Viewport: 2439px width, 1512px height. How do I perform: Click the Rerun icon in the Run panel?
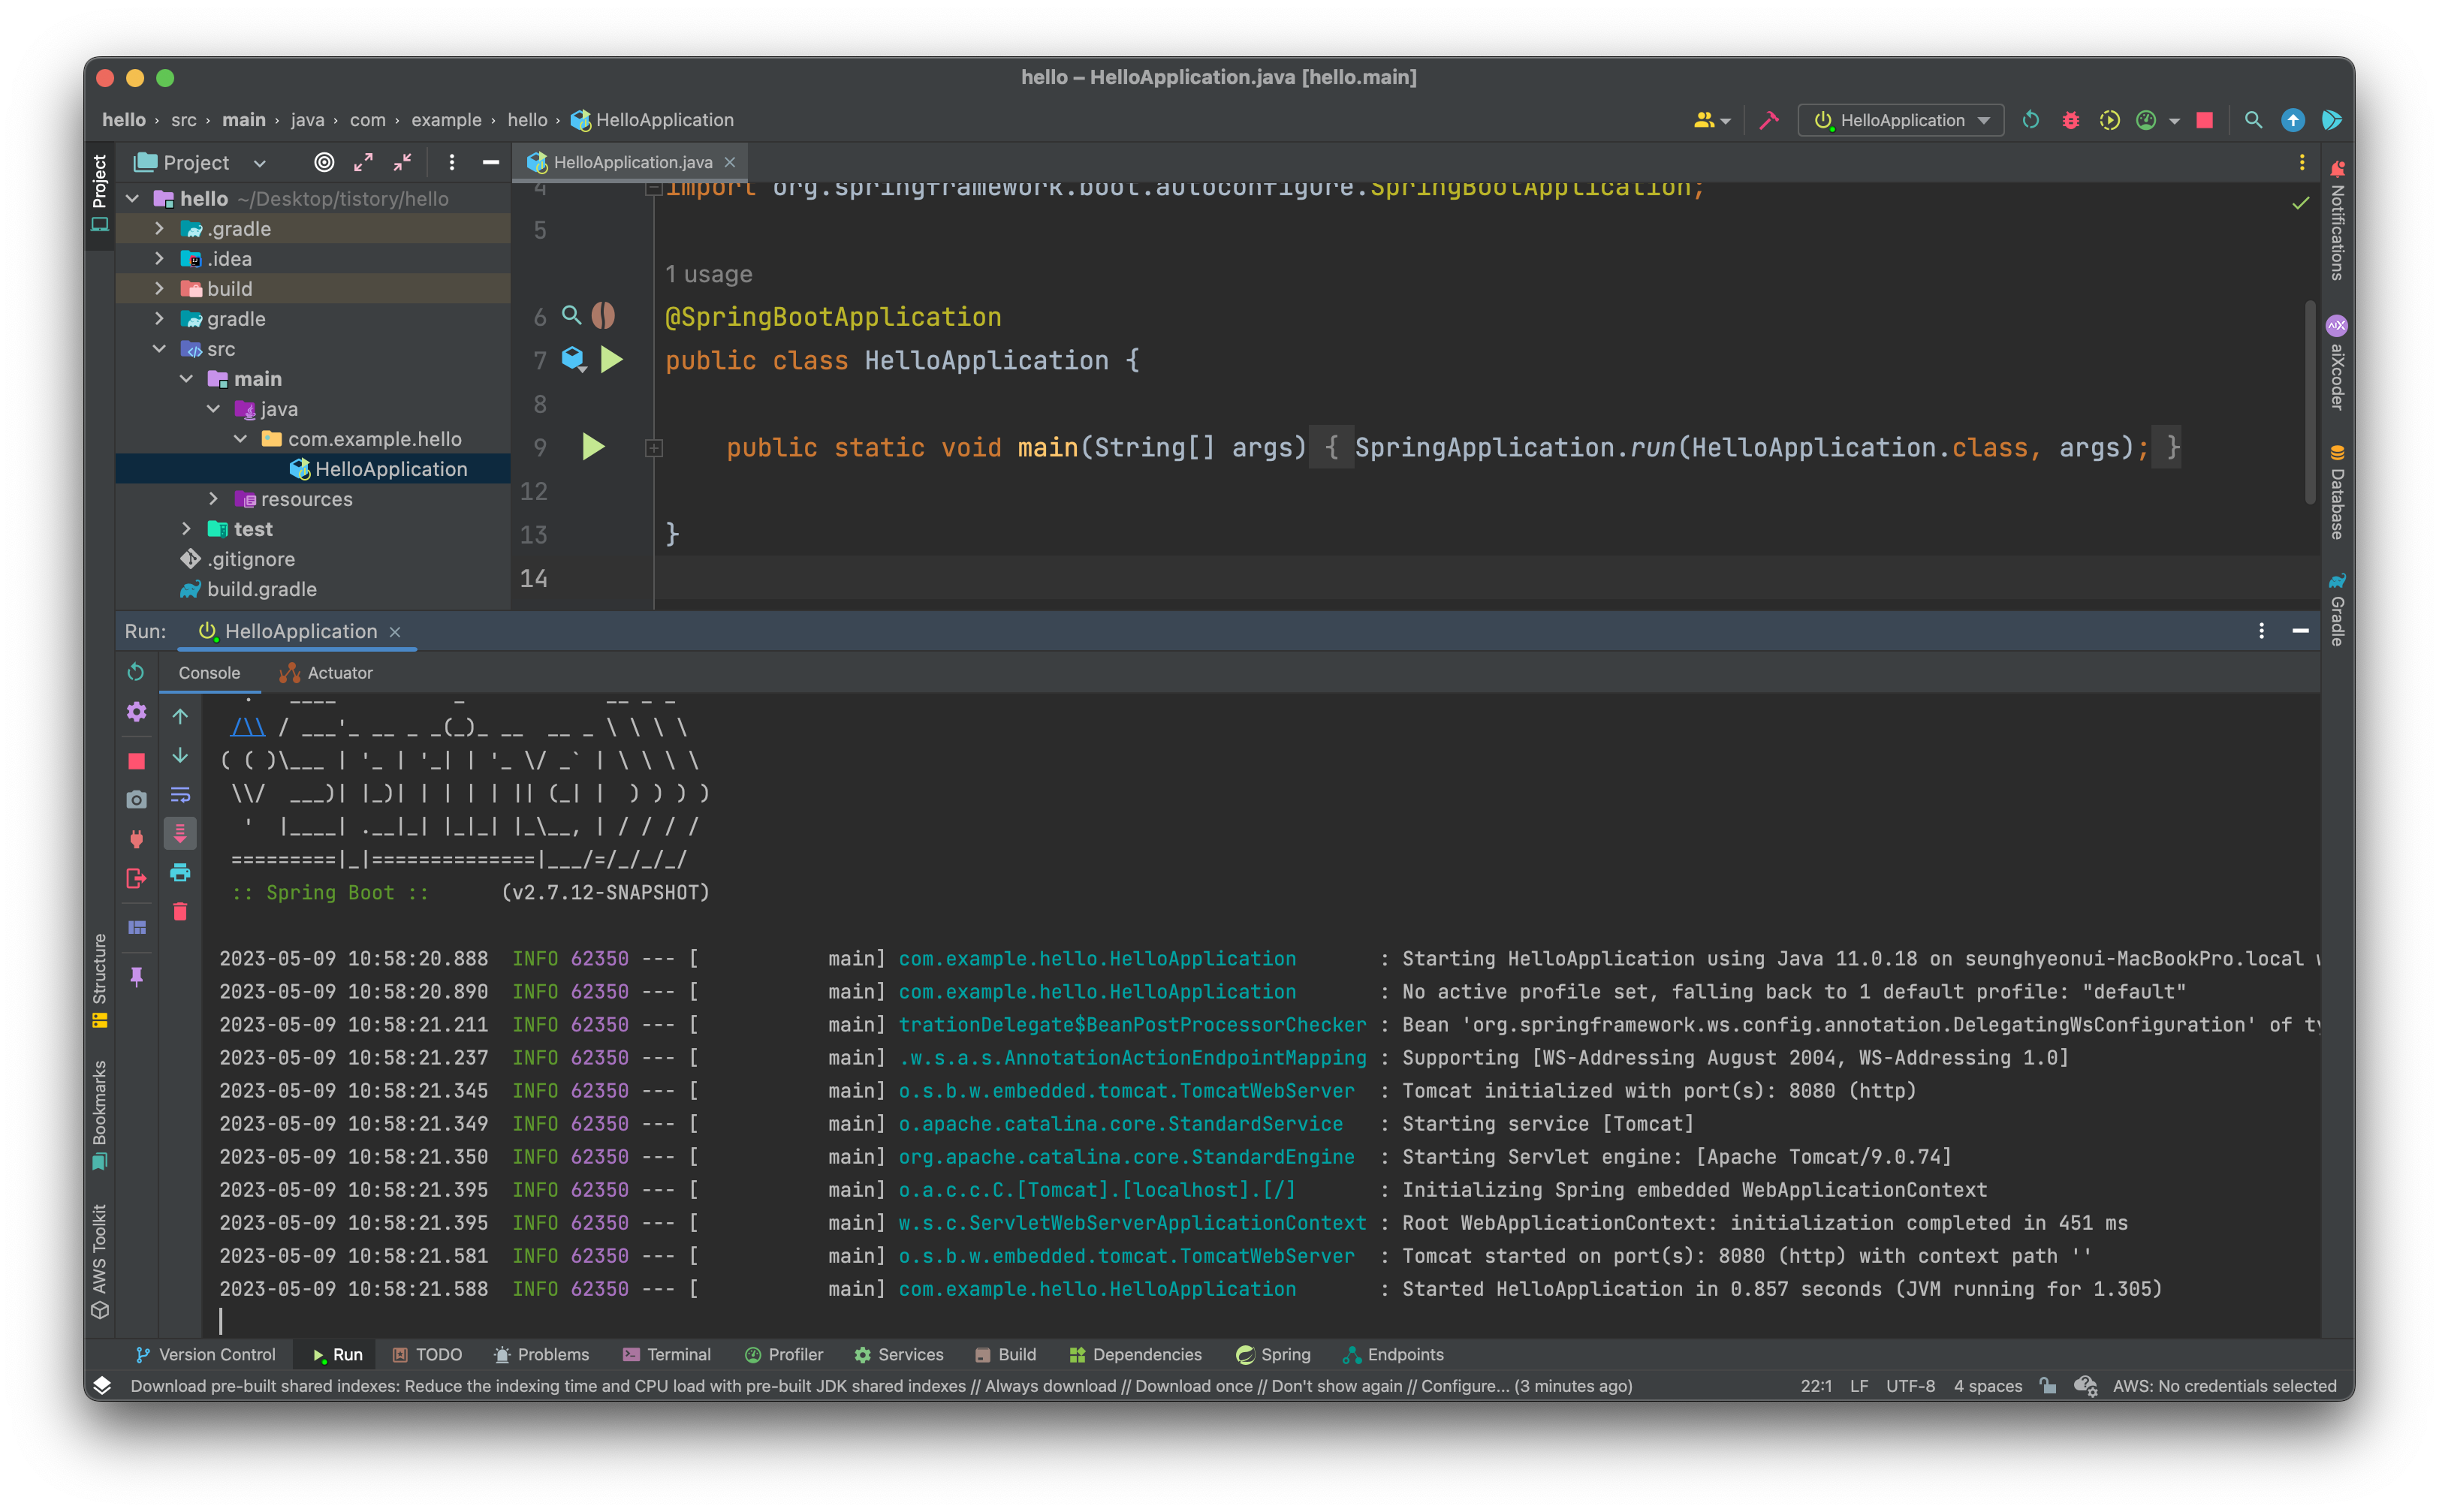pyautogui.click(x=136, y=672)
